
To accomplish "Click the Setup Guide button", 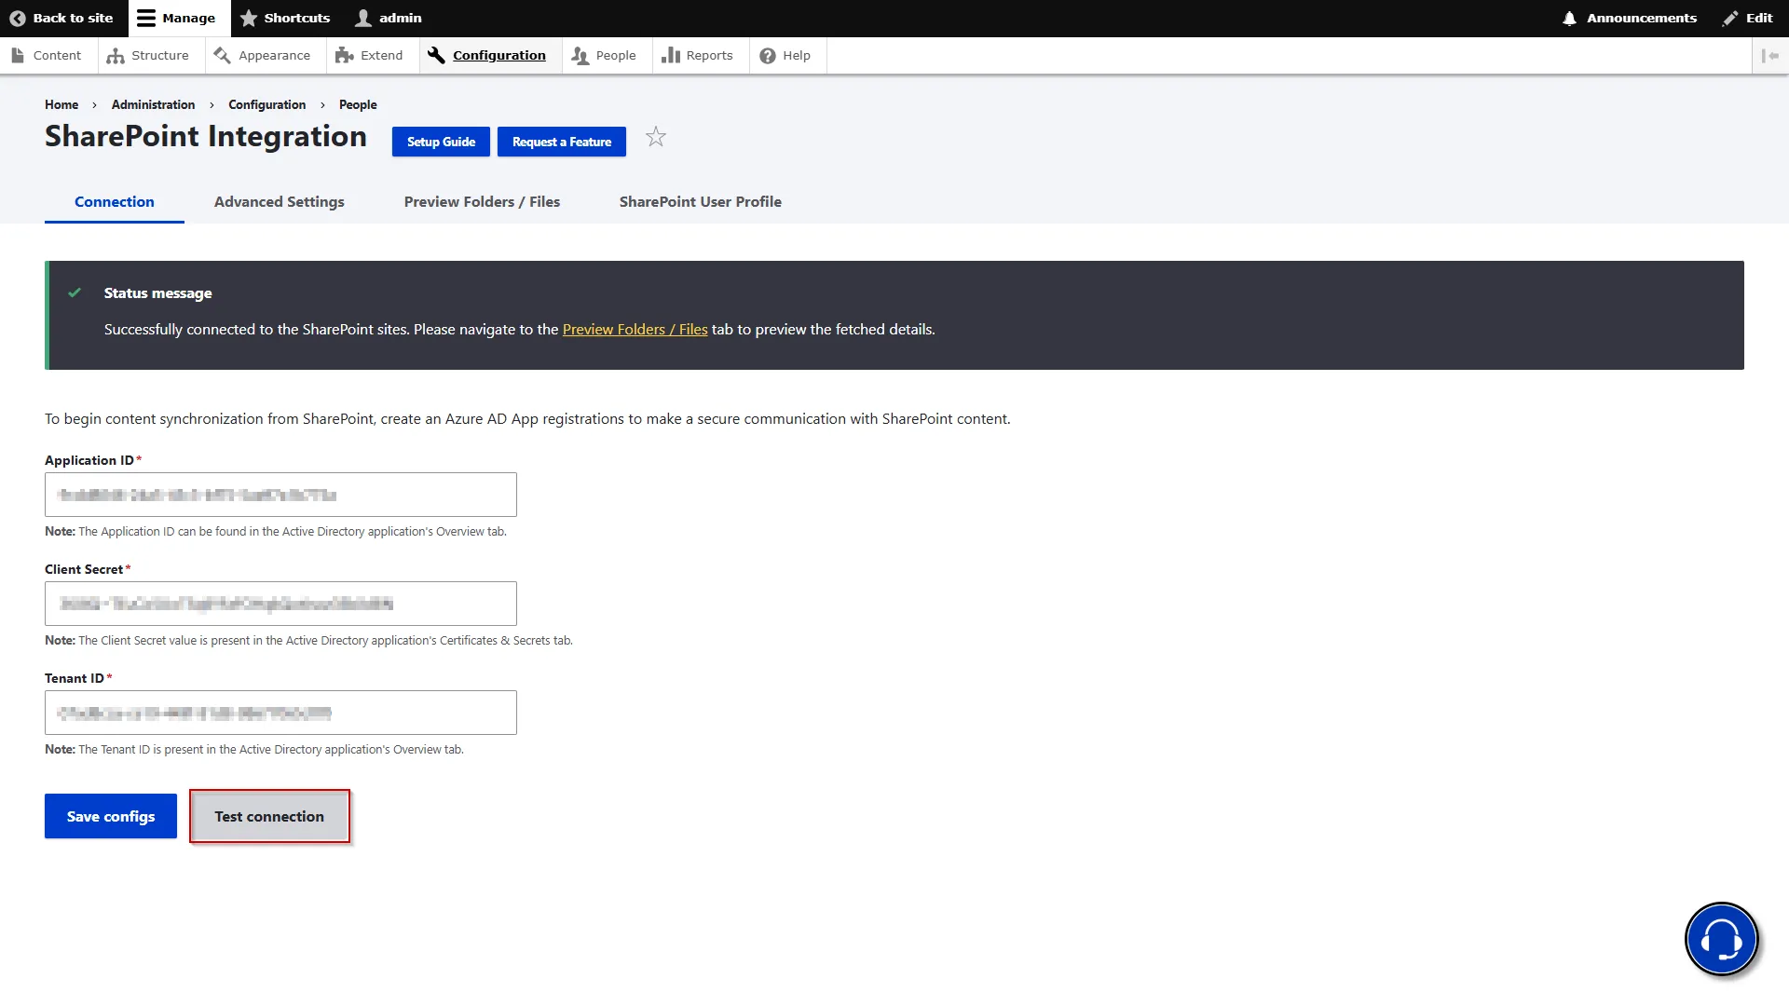I will click(441, 142).
